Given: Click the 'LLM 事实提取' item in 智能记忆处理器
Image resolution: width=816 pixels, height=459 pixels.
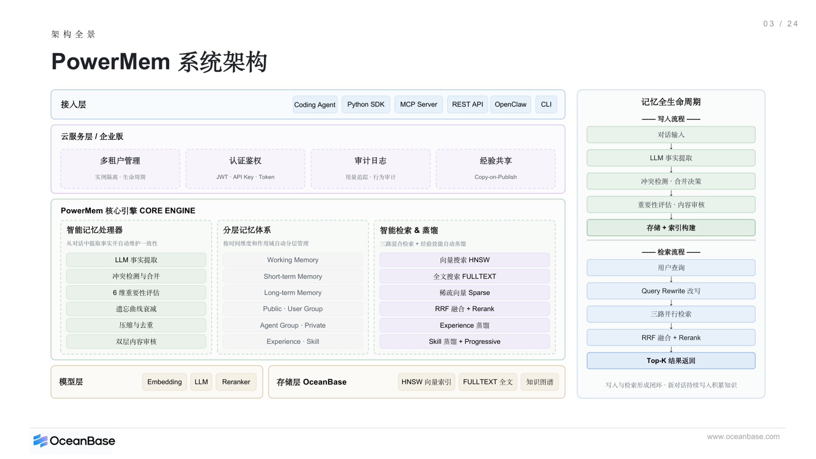Looking at the screenshot, I should (x=136, y=260).
